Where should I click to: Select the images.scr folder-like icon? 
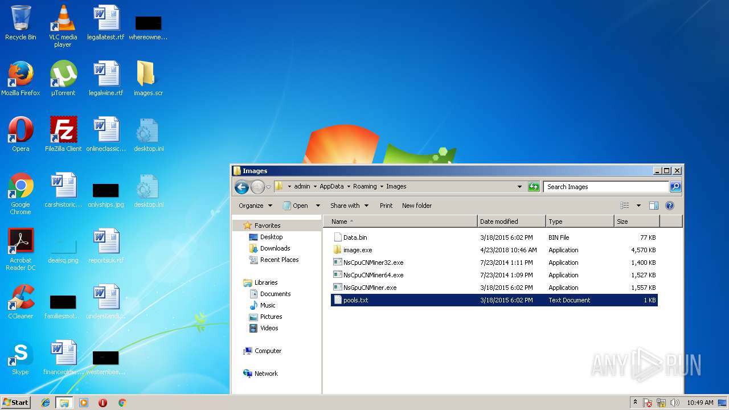coord(148,79)
